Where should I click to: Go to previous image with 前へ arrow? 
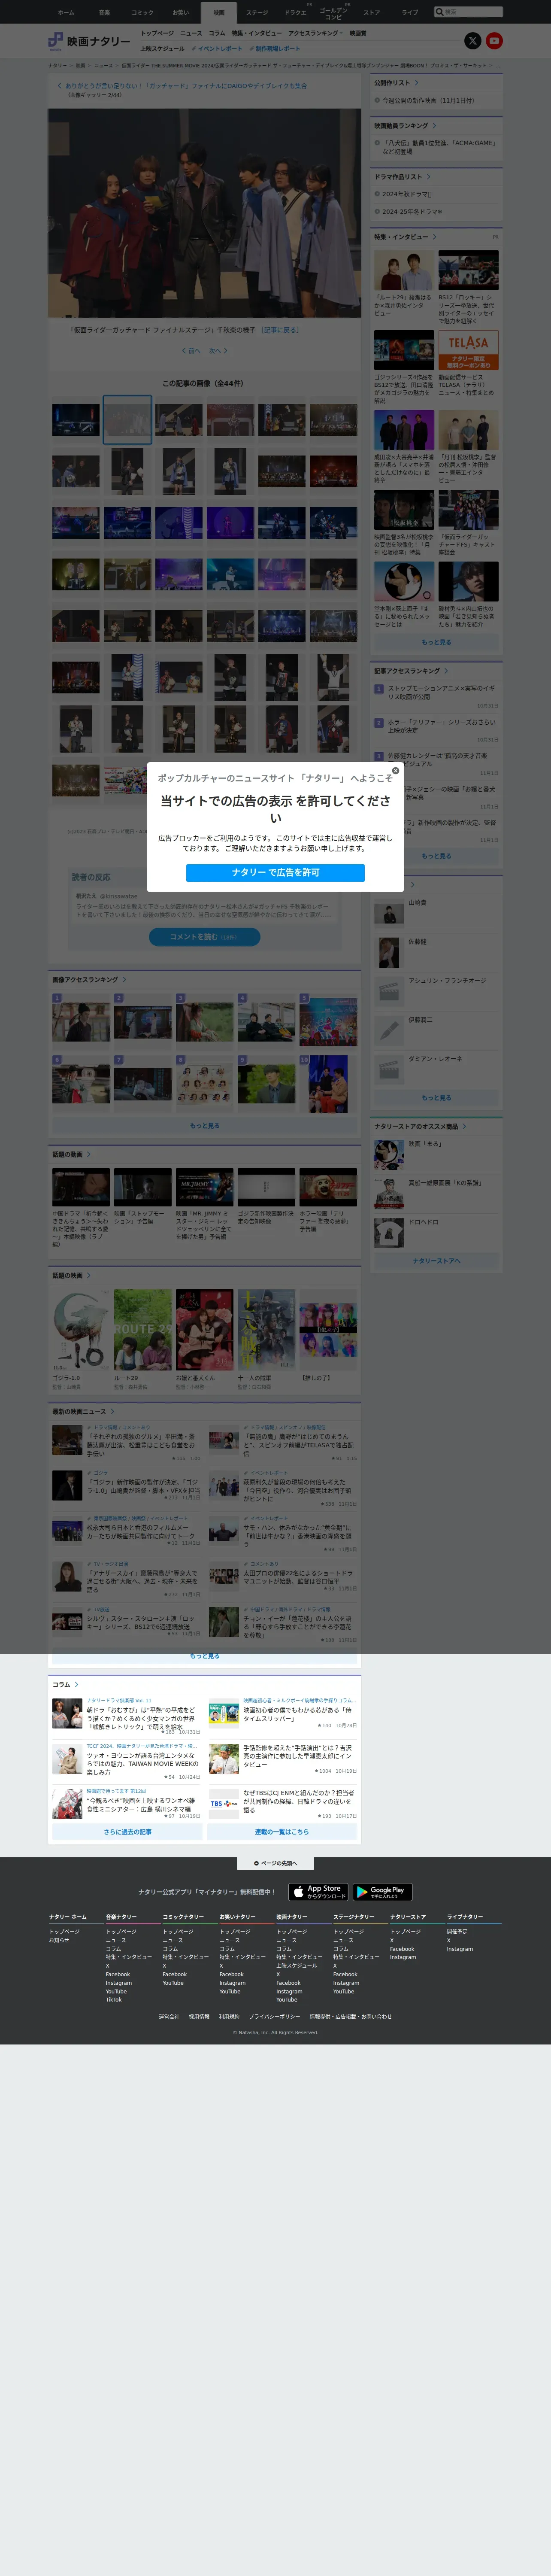pyautogui.click(x=191, y=351)
